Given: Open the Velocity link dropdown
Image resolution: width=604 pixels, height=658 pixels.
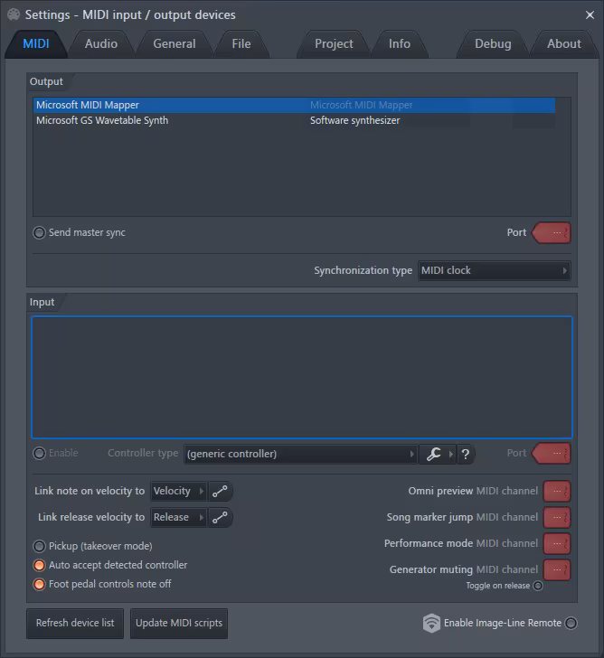Looking at the screenshot, I should pos(178,492).
